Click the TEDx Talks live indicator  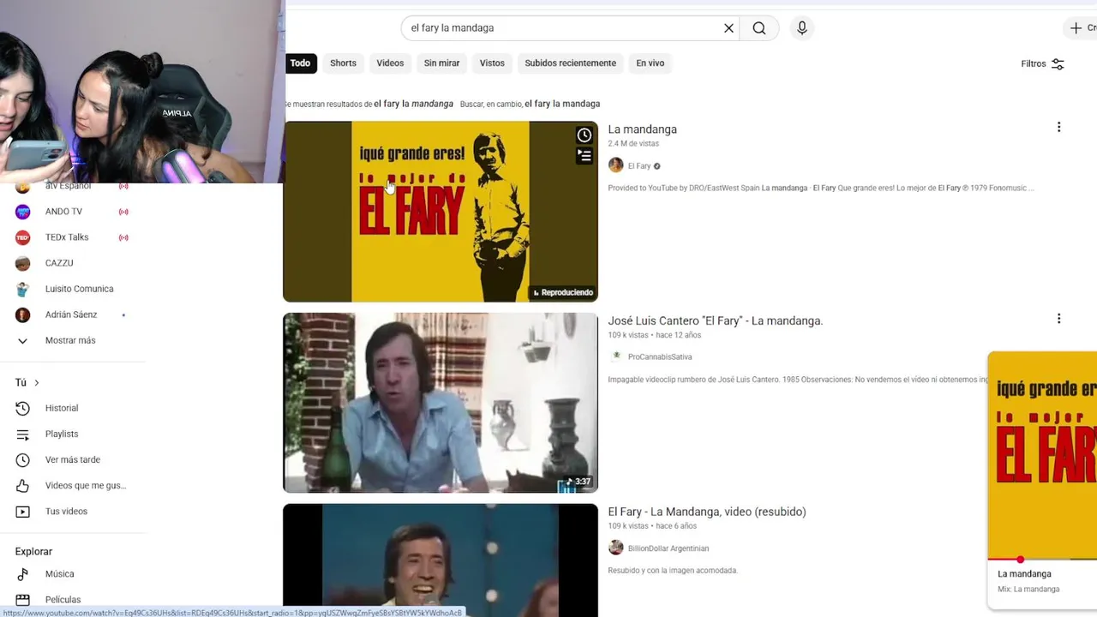pyautogui.click(x=123, y=237)
